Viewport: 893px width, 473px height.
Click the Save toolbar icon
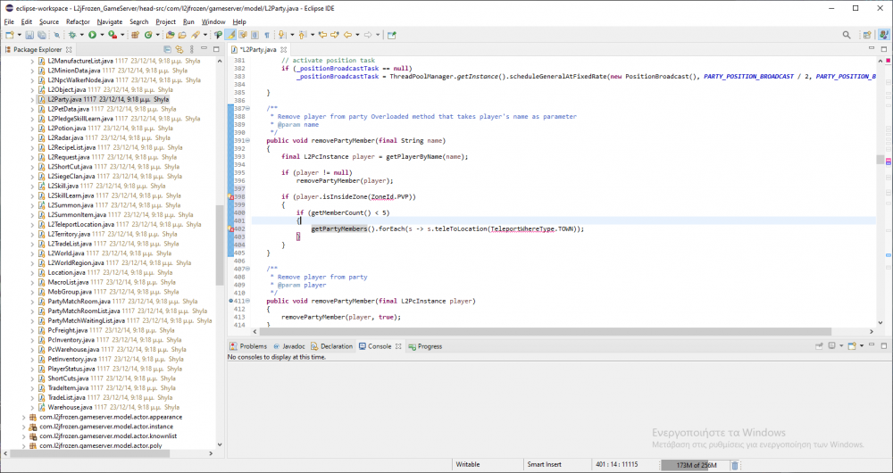tap(29, 35)
